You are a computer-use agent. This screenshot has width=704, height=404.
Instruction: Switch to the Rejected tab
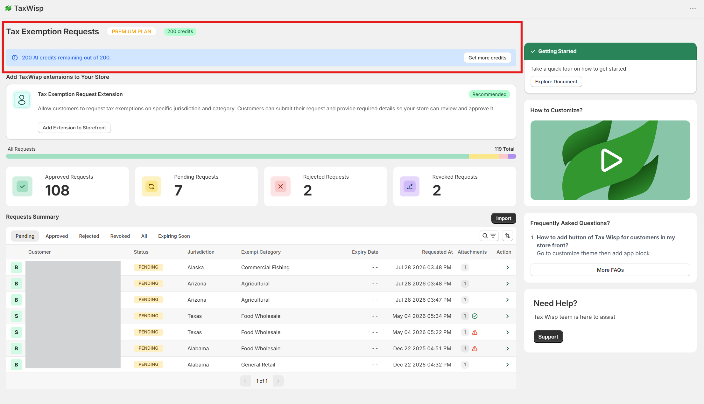89,236
